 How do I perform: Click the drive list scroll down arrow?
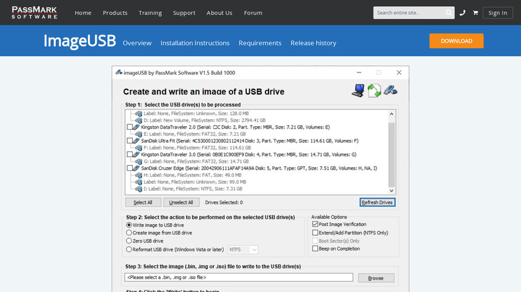(391, 191)
